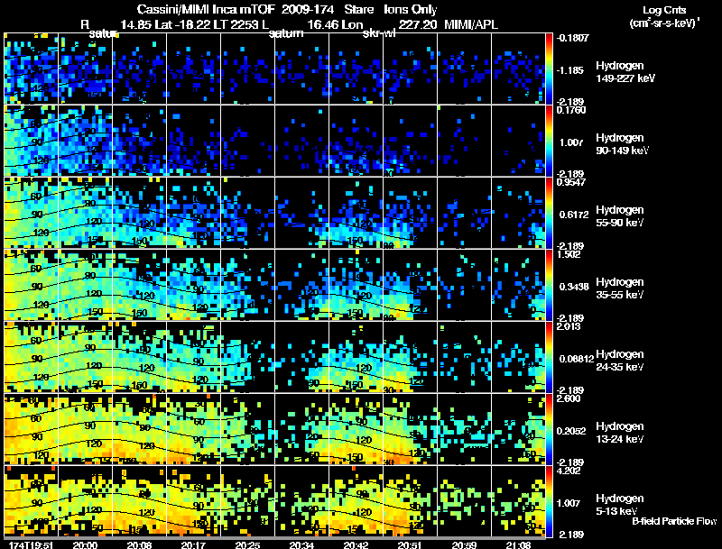Click the time axis label '20:34'
This screenshot has width=722, height=549.
point(301,544)
